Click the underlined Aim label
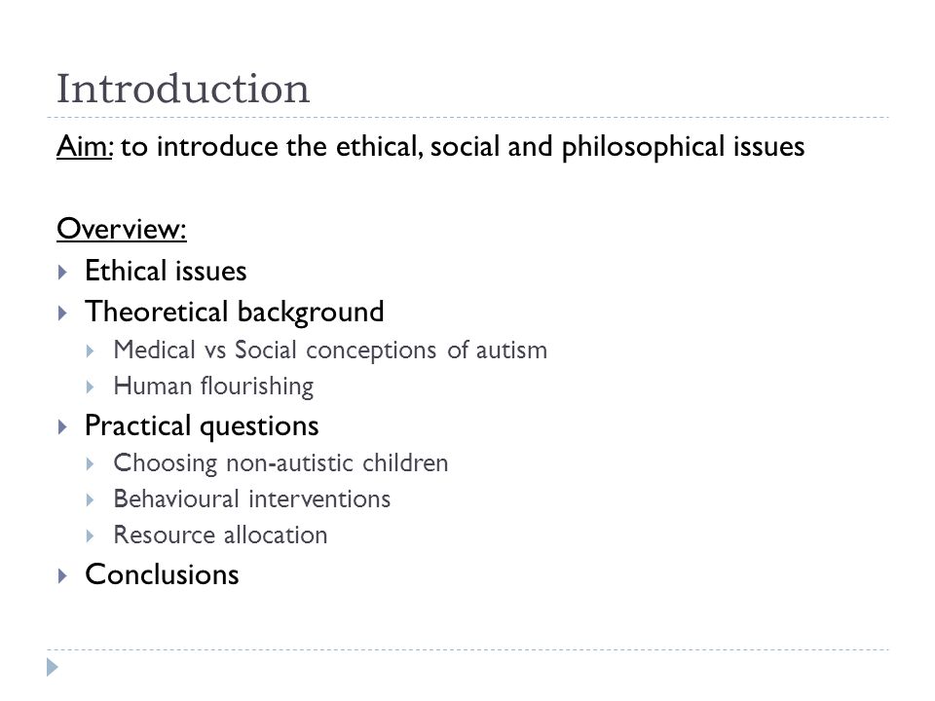The image size is (935, 701). 85,147
